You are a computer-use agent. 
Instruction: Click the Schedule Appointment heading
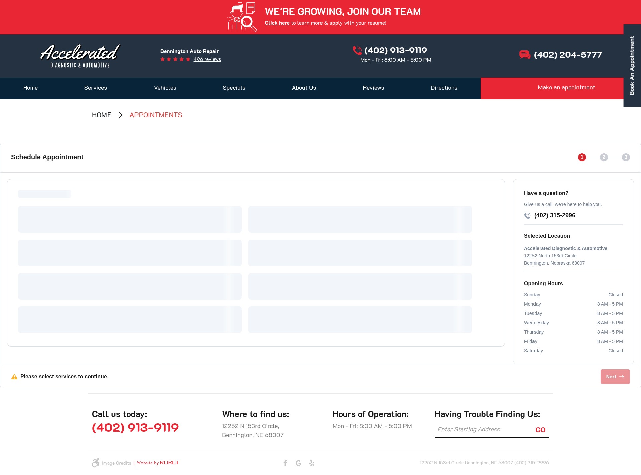coord(47,157)
